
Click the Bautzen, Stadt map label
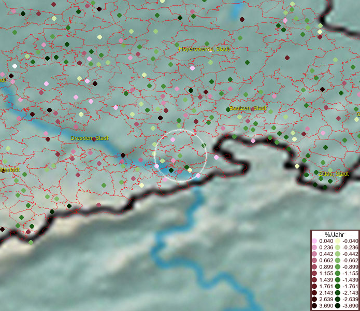(x=248, y=108)
